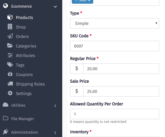Screen dimensions: 165x137
Task: Click the Settings gear icon
Action: tap(10, 93)
